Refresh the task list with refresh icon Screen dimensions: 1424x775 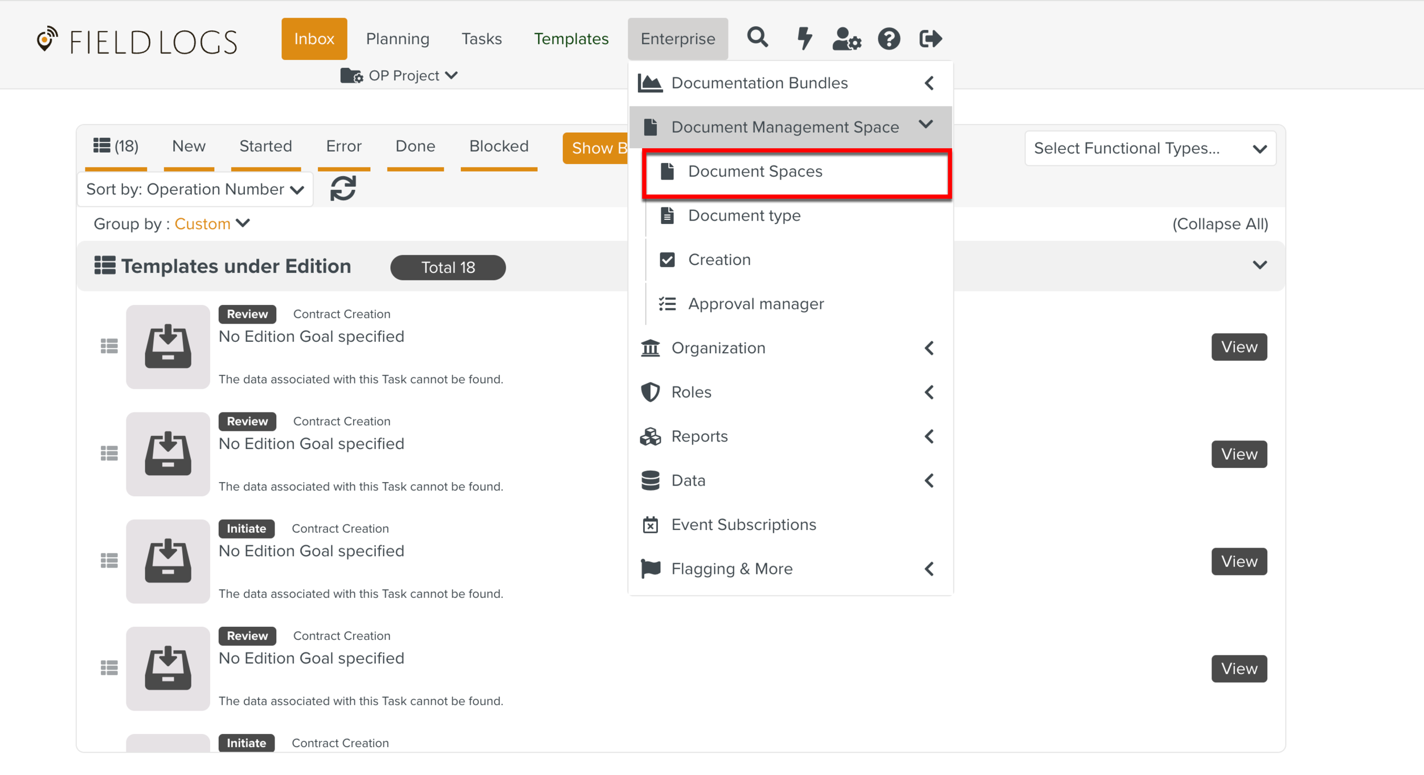pos(343,189)
